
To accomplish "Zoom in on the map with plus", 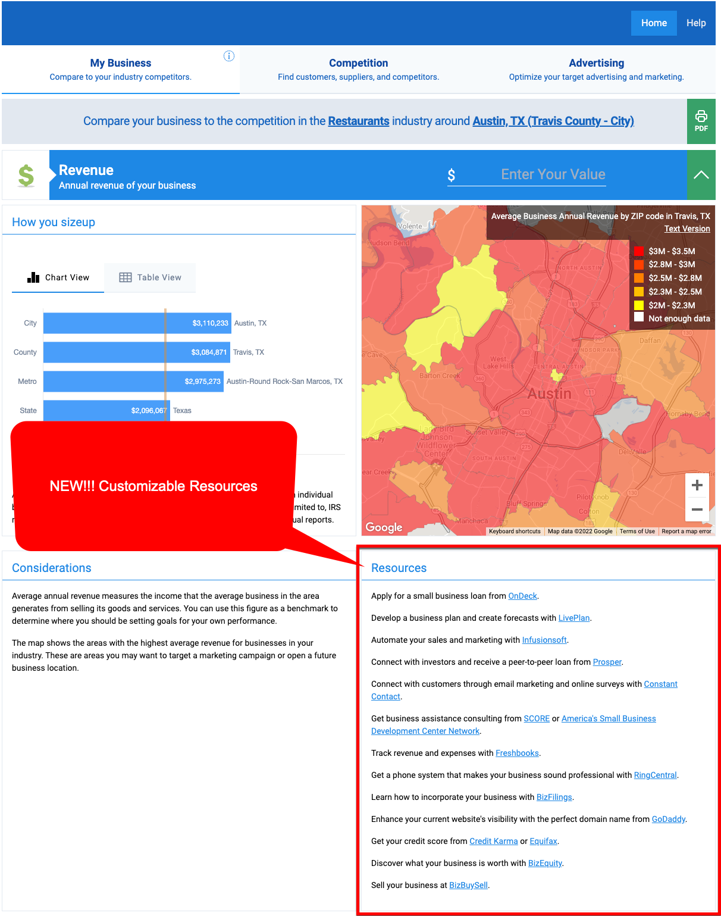I will pos(697,486).
